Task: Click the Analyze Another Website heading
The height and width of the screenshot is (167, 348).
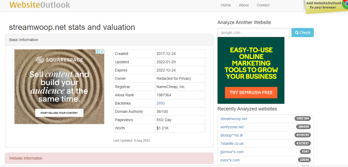Action: pyautogui.click(x=244, y=22)
